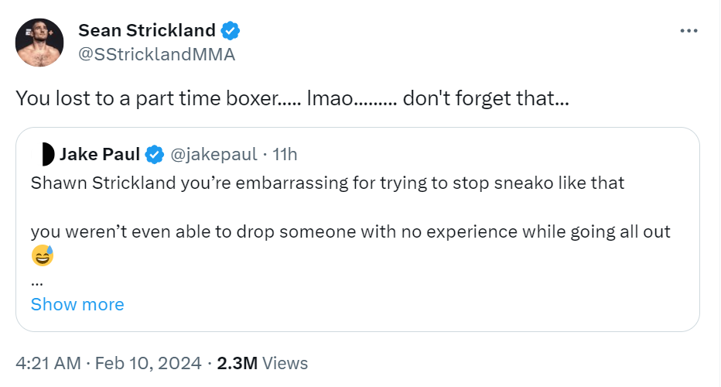The width and height of the screenshot is (721, 387).
Task: Visit the @SStricklandMMA handle link
Action: click(x=156, y=54)
